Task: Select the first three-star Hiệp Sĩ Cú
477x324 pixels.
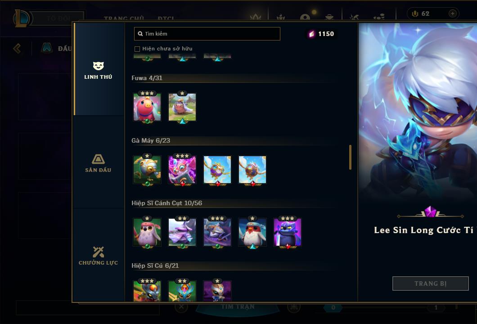Action: (147, 291)
